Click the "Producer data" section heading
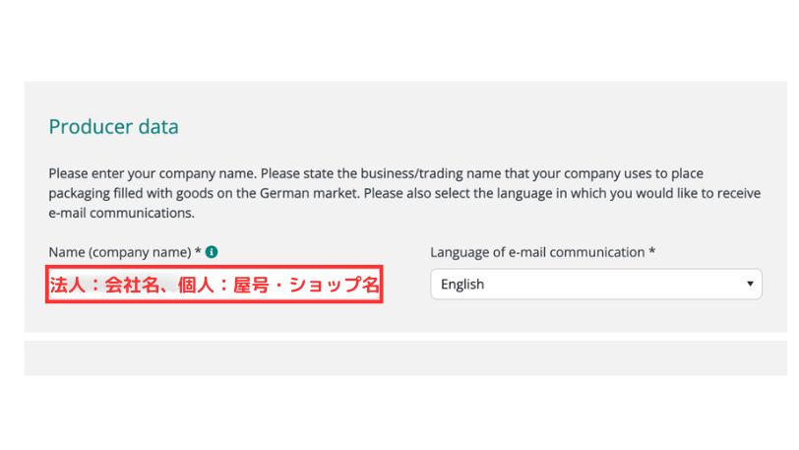The width and height of the screenshot is (799, 450). [x=113, y=127]
